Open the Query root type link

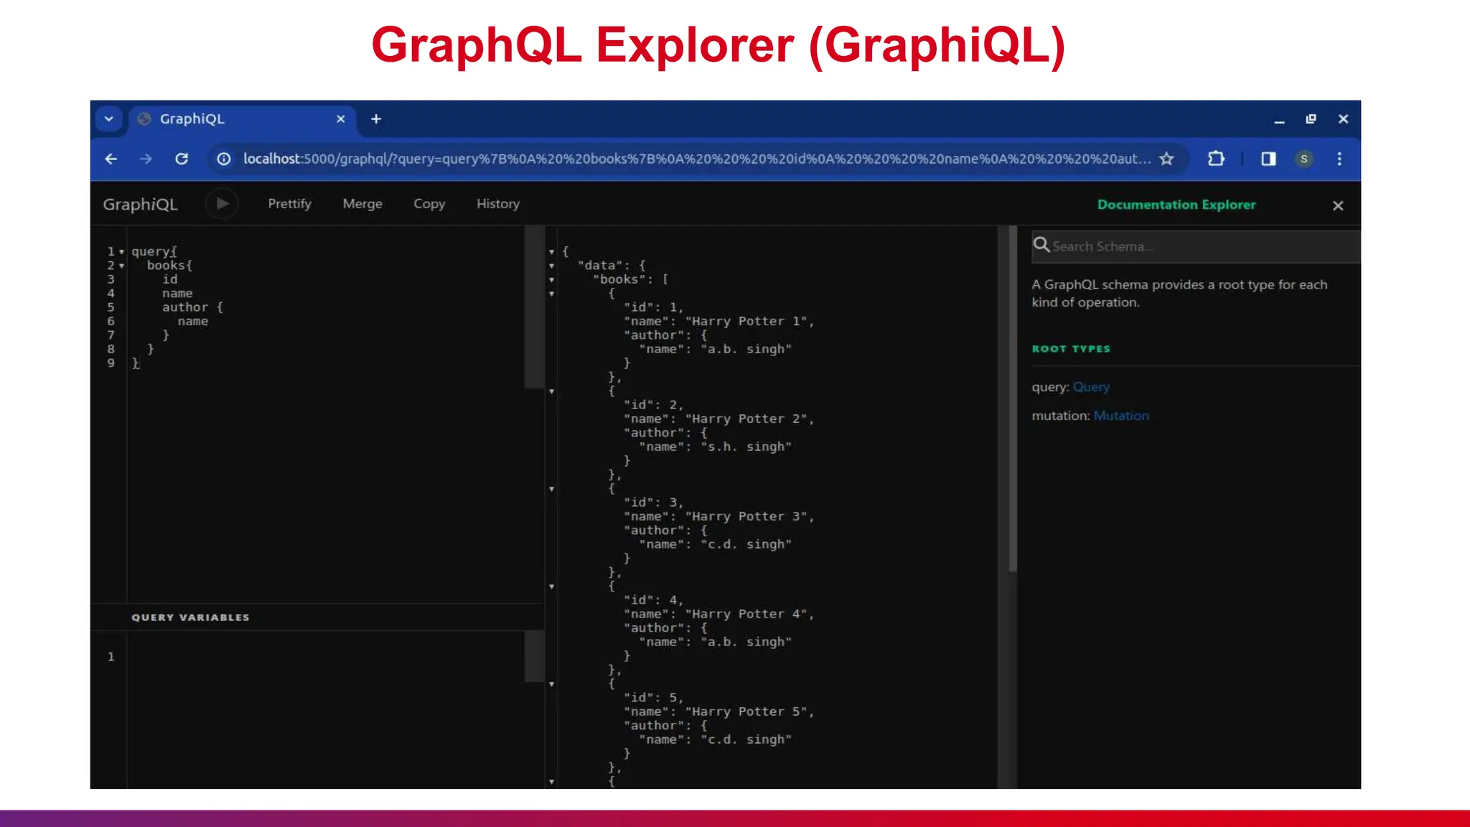[x=1091, y=387]
